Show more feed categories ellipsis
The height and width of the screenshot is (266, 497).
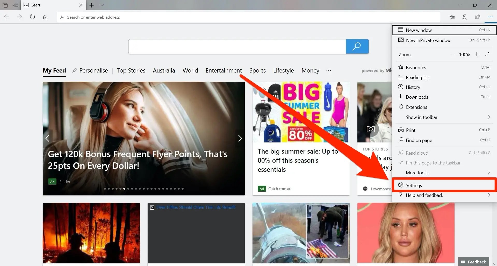[x=329, y=70]
